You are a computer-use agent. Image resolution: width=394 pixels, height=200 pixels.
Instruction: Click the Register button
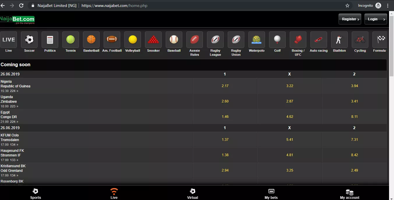pyautogui.click(x=349, y=19)
